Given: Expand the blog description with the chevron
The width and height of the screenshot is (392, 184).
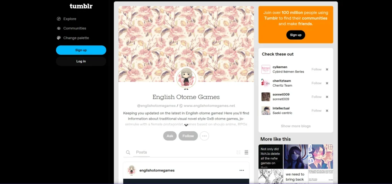Looking at the screenshot, I should point(186,125).
